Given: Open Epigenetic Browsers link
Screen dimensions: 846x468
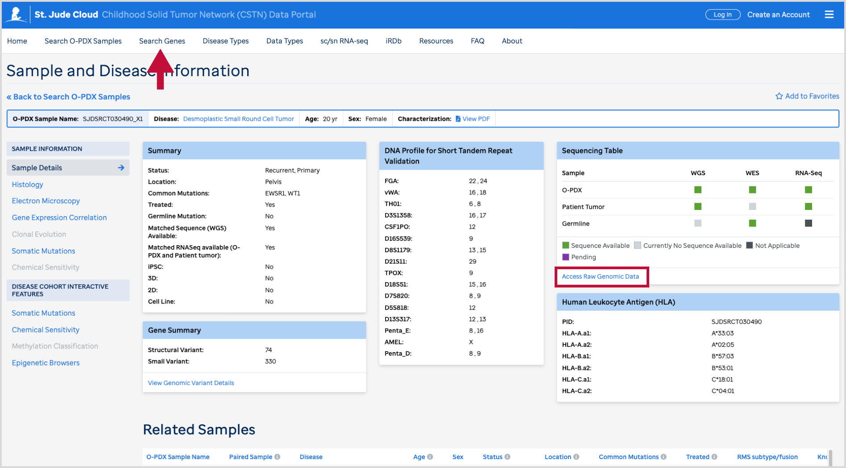Looking at the screenshot, I should (x=46, y=363).
